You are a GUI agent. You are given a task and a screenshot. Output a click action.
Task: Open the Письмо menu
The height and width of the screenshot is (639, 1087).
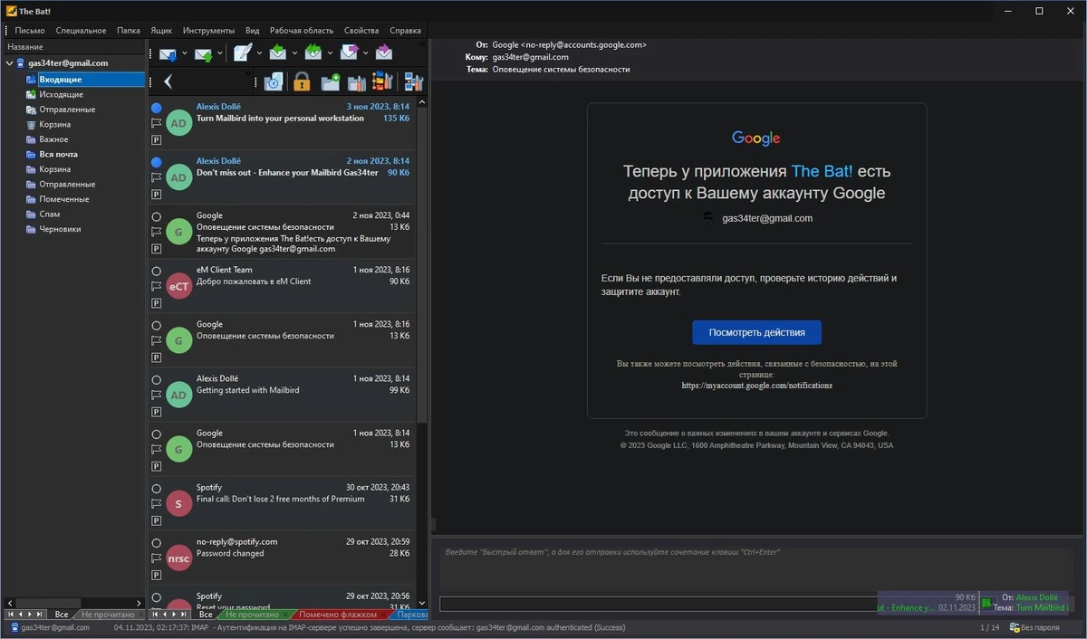point(30,30)
